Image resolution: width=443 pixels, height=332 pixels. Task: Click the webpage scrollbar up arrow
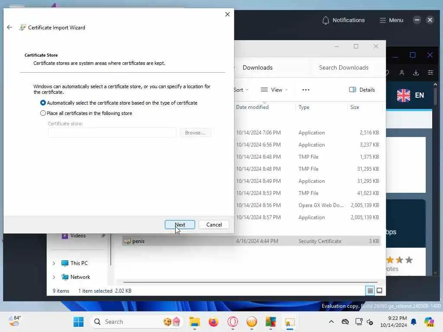(x=435, y=84)
